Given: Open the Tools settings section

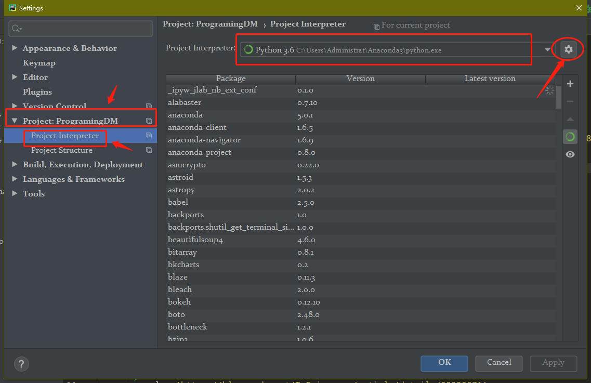Looking at the screenshot, I should pyautogui.click(x=33, y=193).
